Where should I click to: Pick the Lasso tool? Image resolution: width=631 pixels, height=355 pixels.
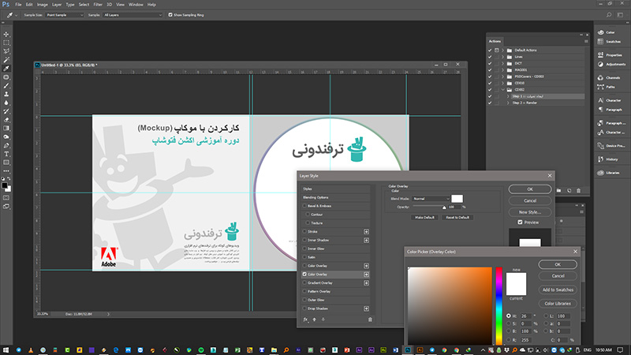coord(6,51)
